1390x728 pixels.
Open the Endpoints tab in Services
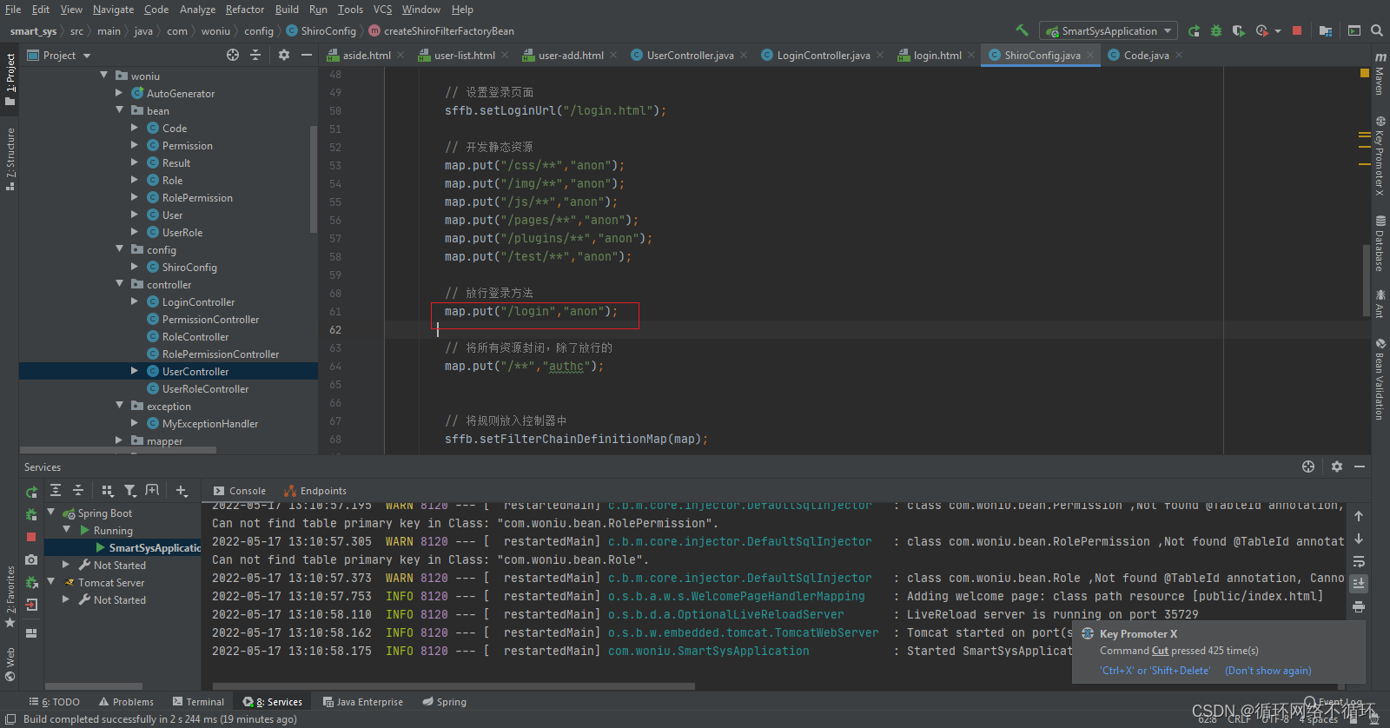tap(315, 491)
